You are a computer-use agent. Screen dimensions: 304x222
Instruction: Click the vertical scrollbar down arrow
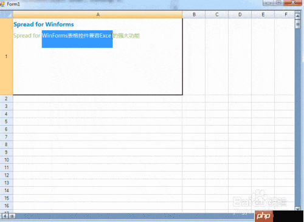pos(297,209)
